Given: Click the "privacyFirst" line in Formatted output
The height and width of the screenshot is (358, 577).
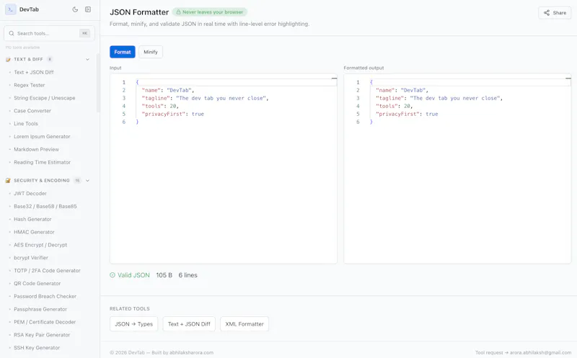Looking at the screenshot, I should 407,115.
